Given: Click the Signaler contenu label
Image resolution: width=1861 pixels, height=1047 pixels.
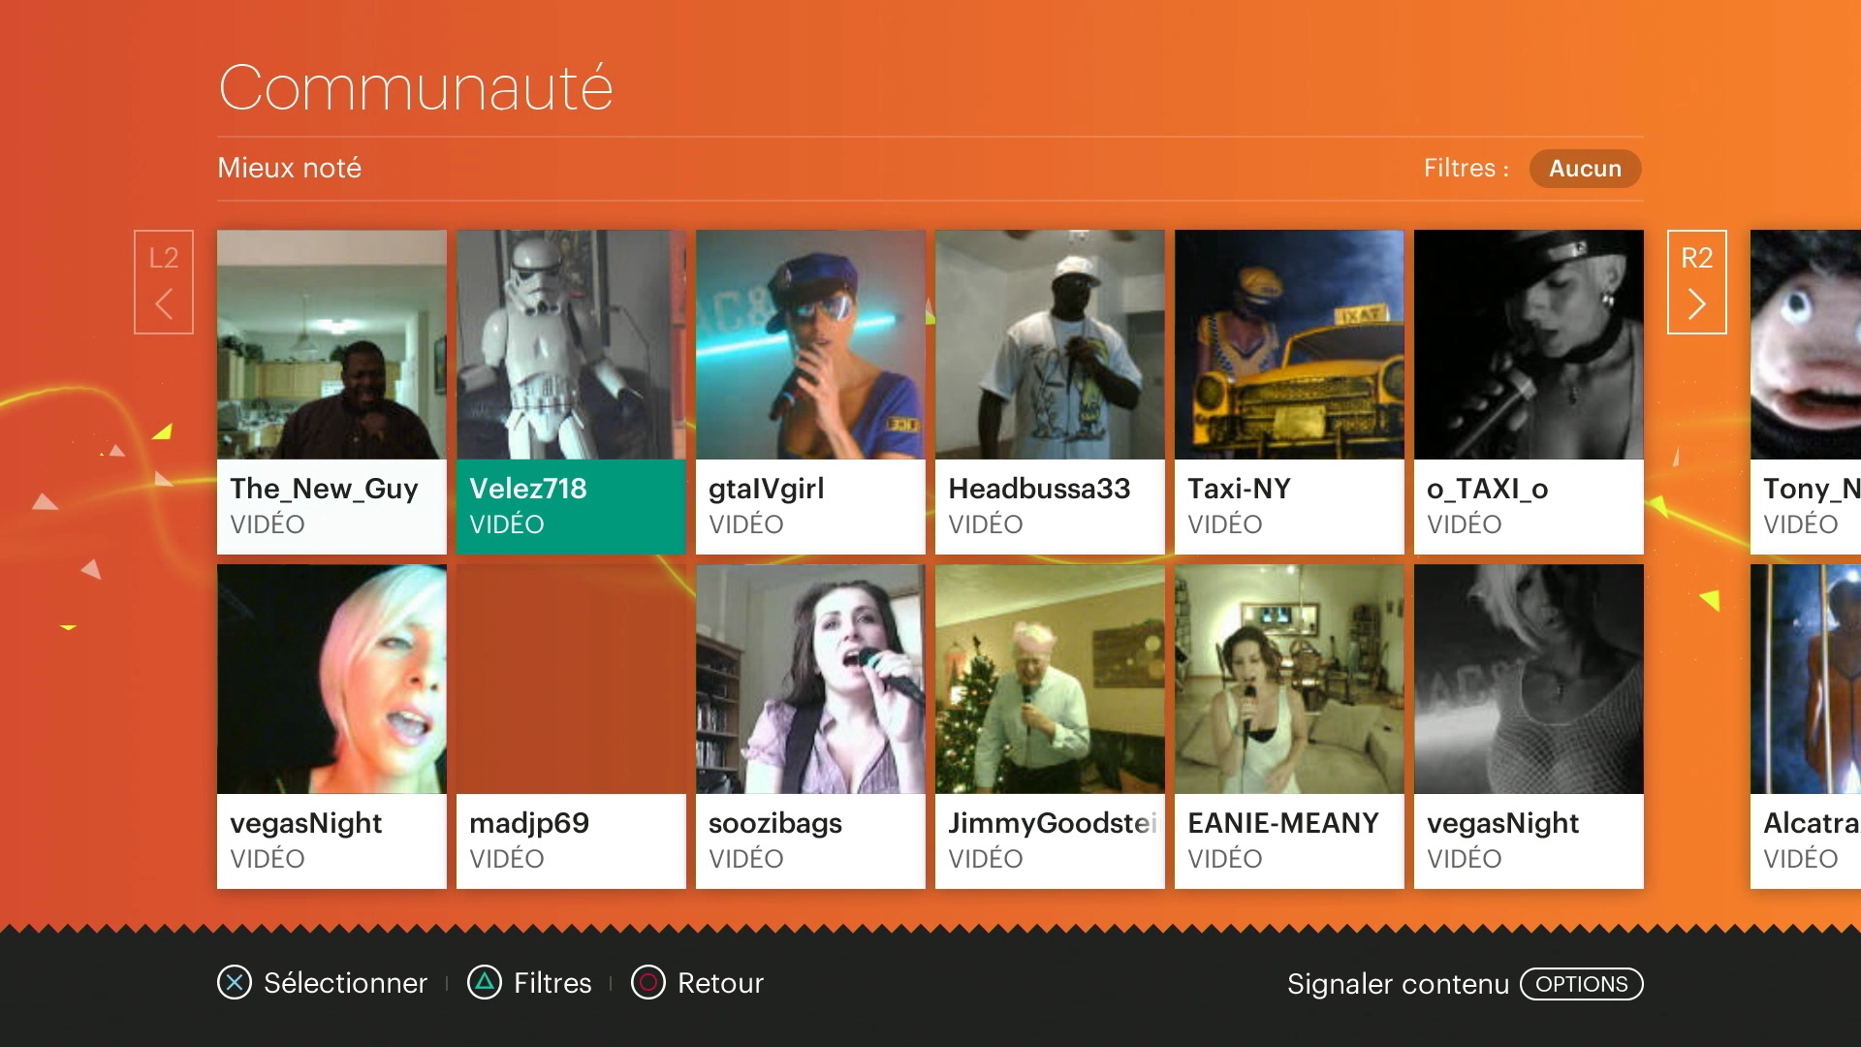Looking at the screenshot, I should (1398, 984).
